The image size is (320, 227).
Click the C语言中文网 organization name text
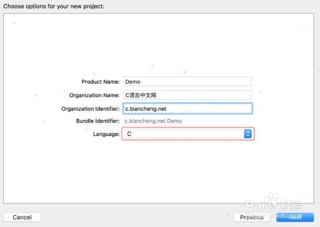(x=140, y=95)
